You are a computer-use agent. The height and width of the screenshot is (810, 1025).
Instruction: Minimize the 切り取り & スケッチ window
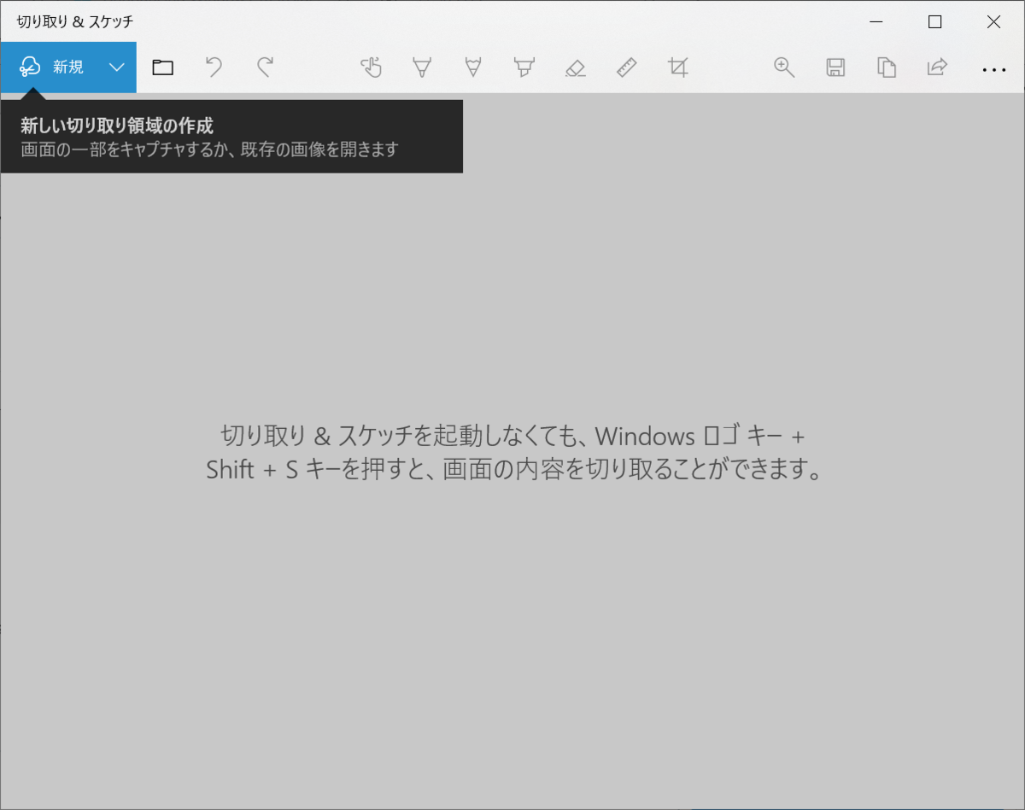pyautogui.click(x=876, y=22)
